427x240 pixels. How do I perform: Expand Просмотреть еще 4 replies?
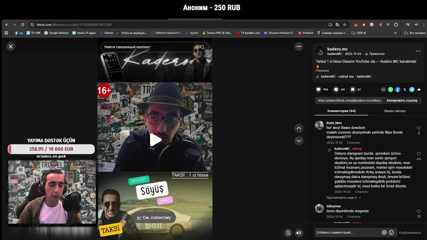344,198
